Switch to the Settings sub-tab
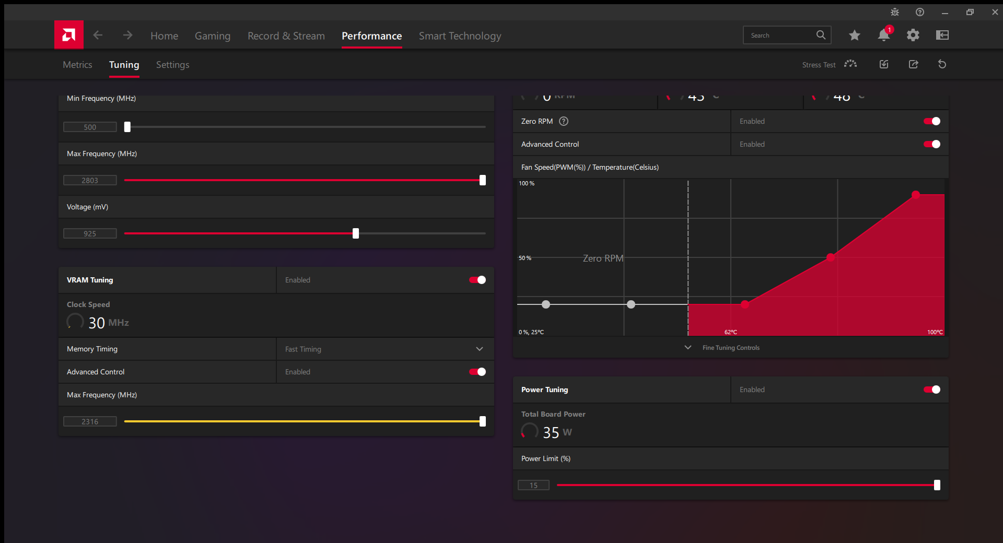 [173, 65]
